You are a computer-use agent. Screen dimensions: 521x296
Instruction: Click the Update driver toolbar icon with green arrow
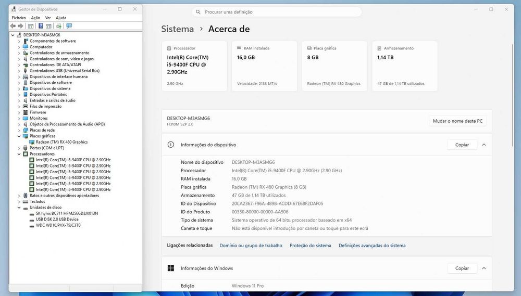coord(59,26)
